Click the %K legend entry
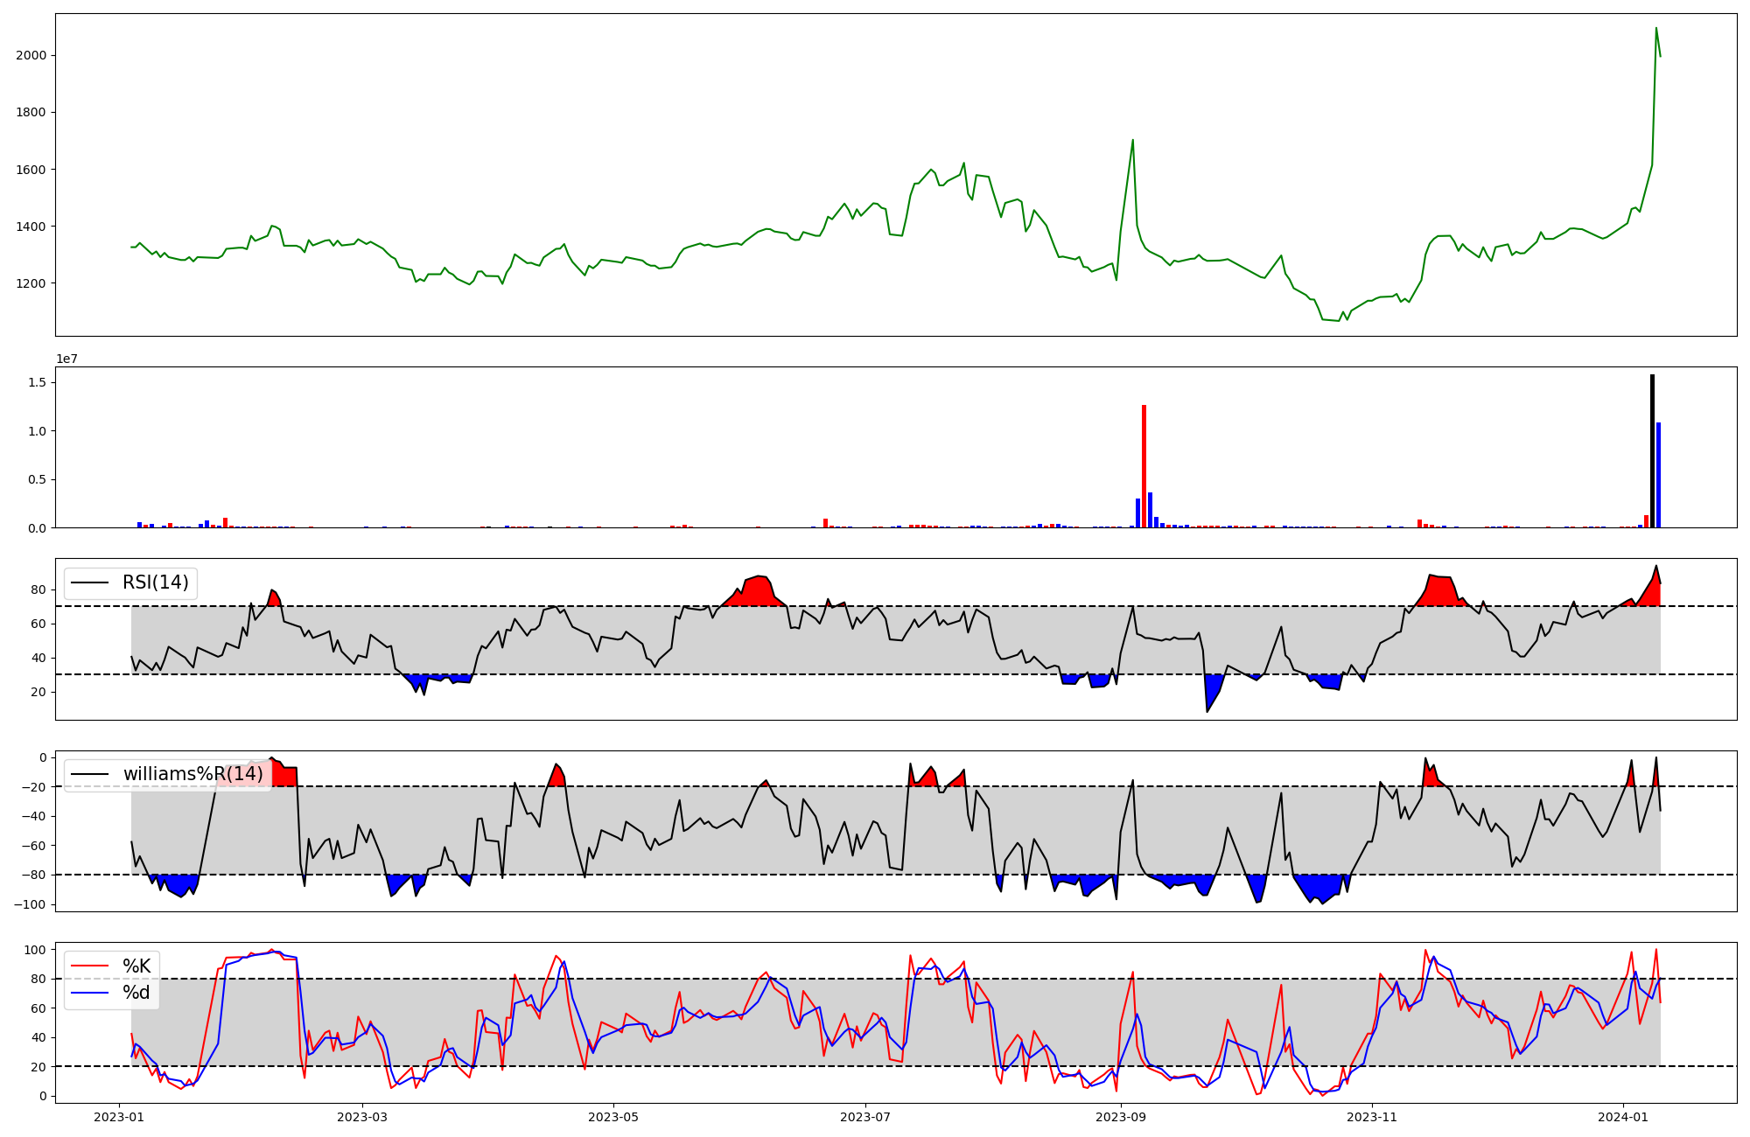This screenshot has width=1750, height=1137. pos(136,966)
